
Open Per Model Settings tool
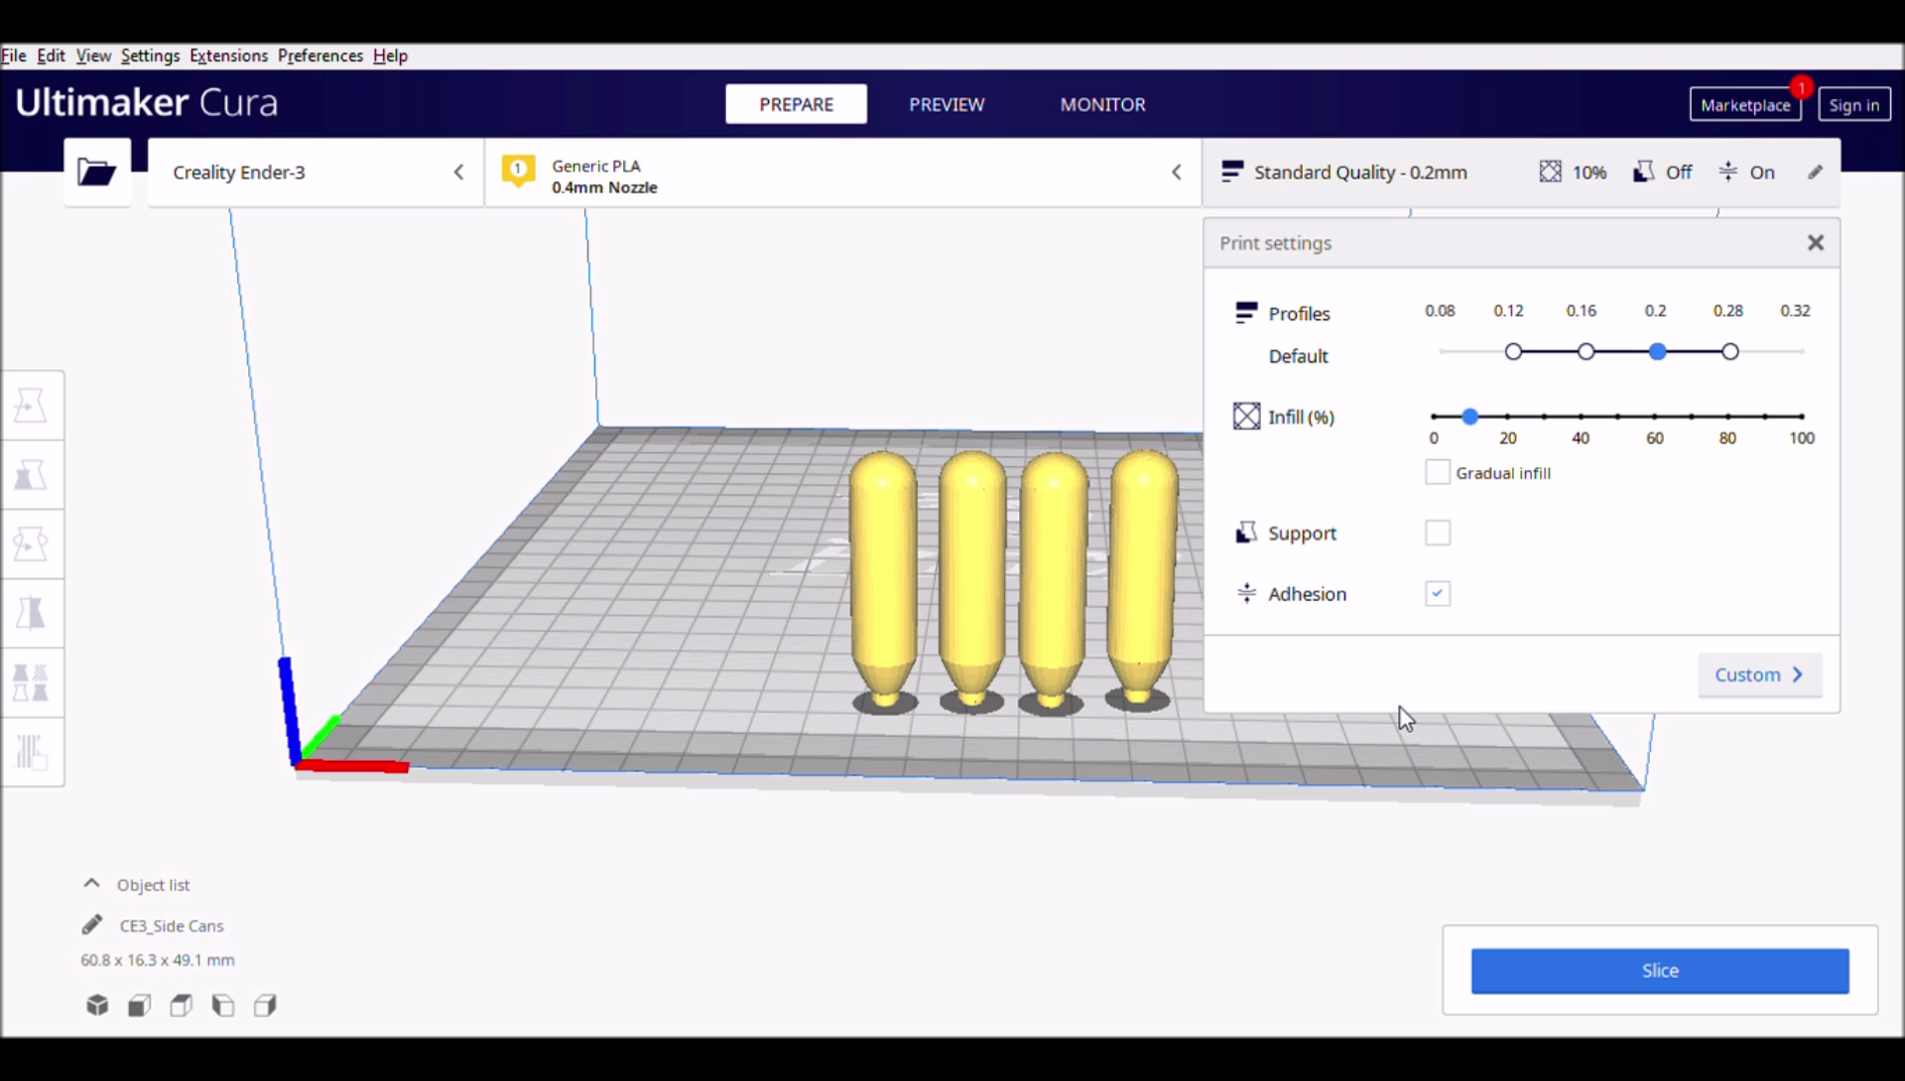tap(31, 683)
